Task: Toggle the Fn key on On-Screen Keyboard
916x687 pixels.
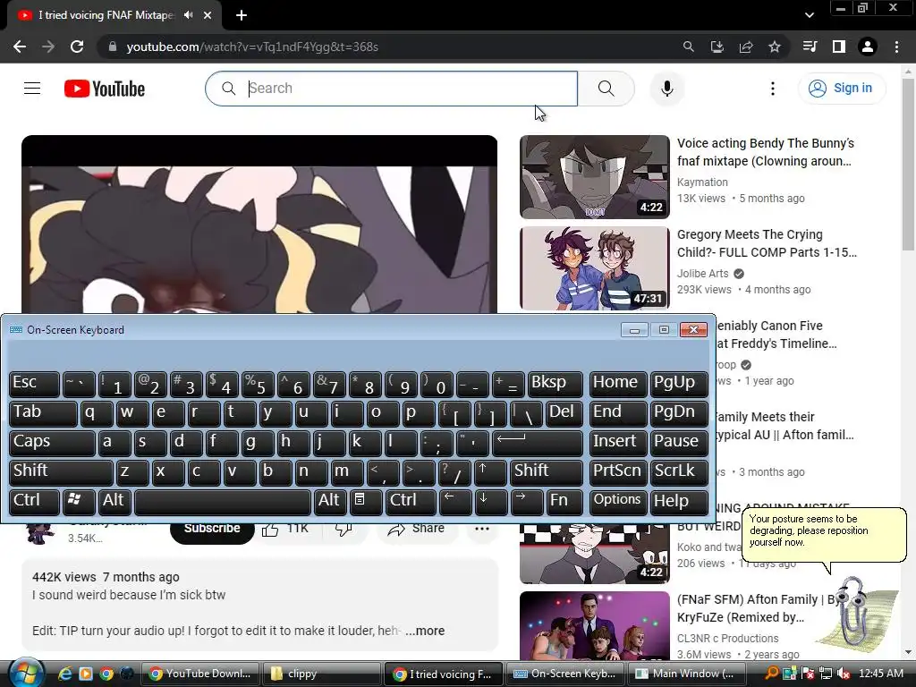Action: pyautogui.click(x=565, y=501)
